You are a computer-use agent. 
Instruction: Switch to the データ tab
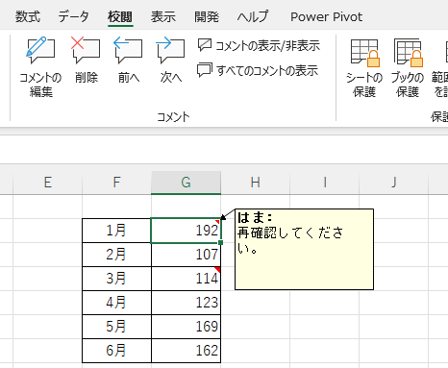[73, 16]
